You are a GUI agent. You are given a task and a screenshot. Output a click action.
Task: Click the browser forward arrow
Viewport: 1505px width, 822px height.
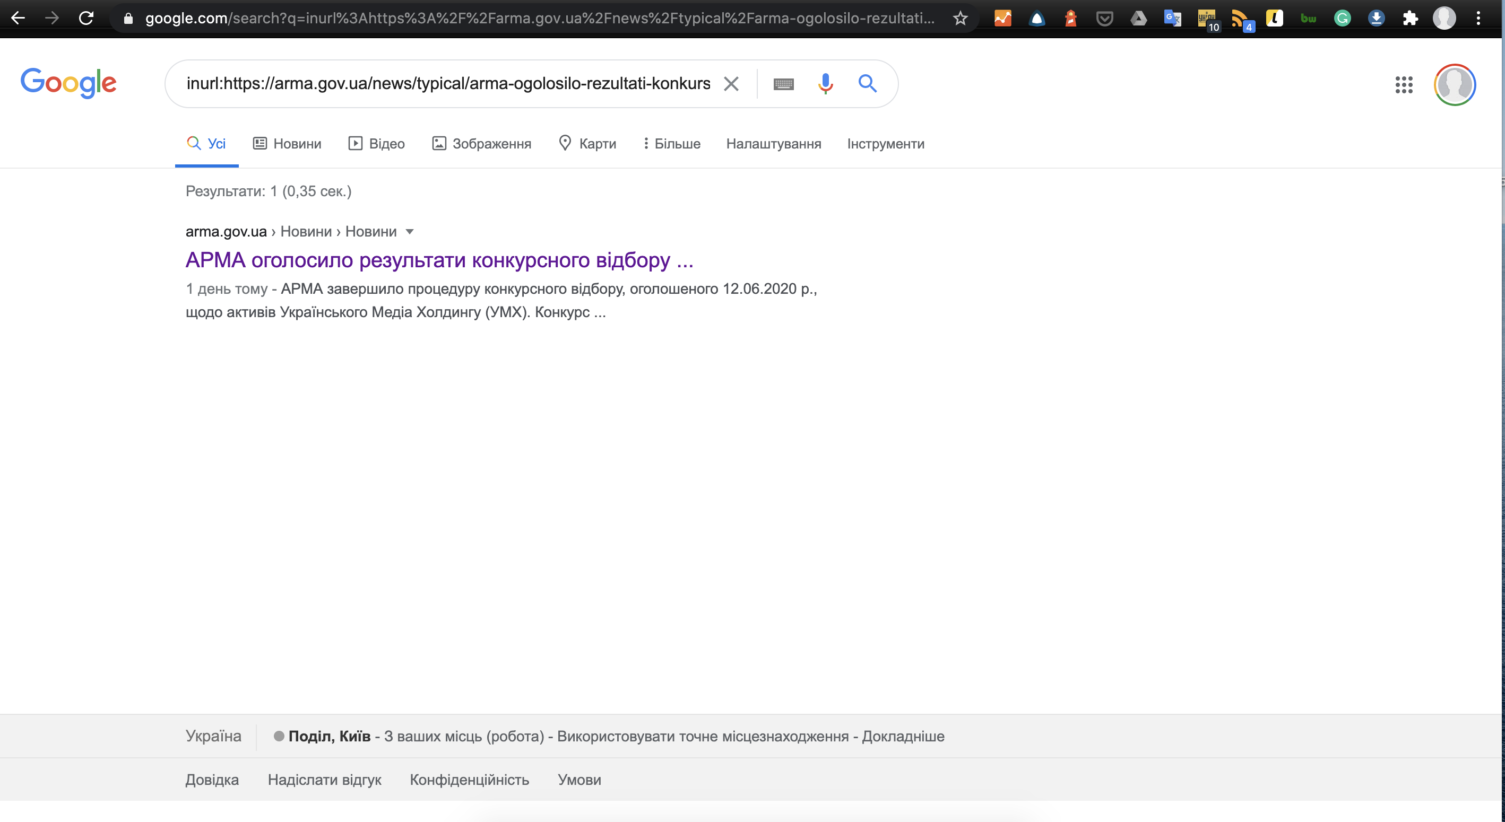[x=52, y=18]
